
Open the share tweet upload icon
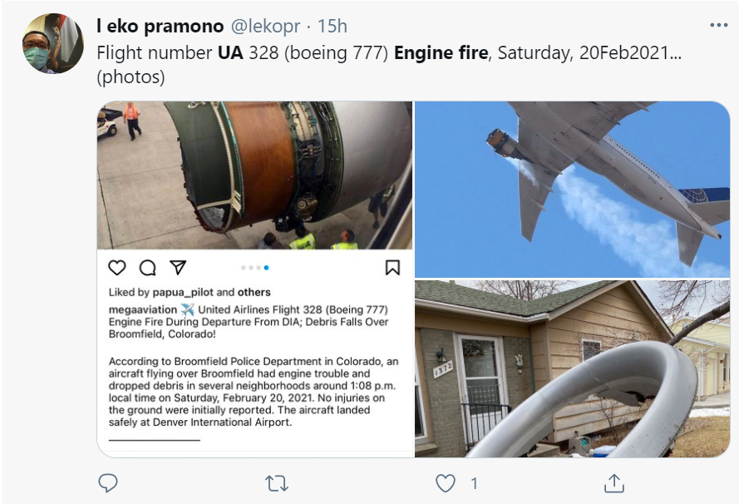point(613,483)
